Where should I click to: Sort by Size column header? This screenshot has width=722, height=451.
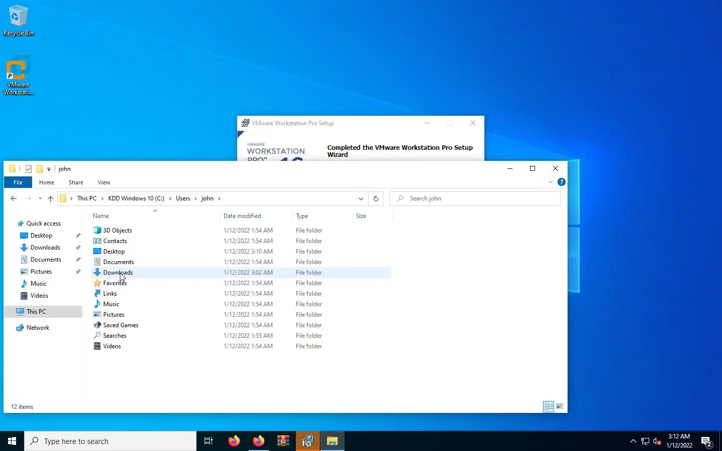(373, 216)
